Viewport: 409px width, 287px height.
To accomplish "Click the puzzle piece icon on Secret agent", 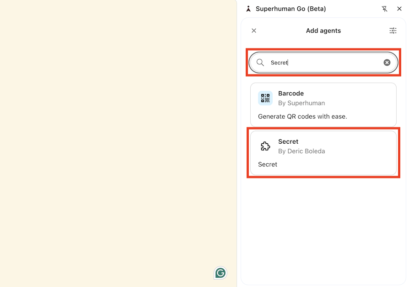I will point(265,146).
